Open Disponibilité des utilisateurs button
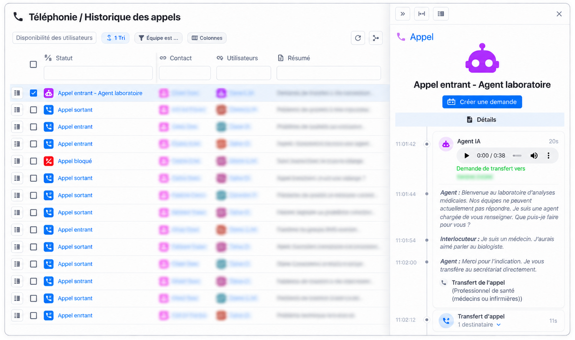 pos(54,38)
